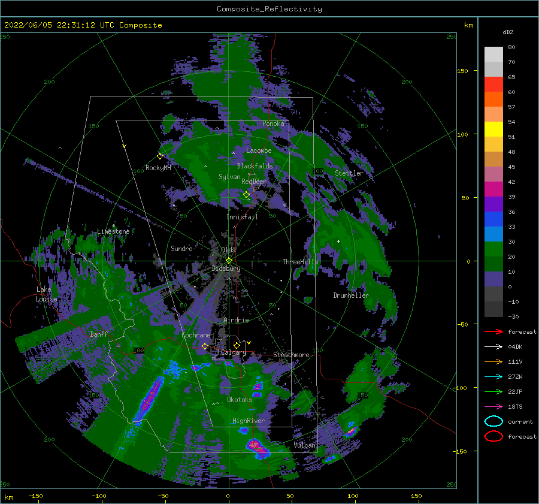Click the Okotoks town label

(240, 399)
